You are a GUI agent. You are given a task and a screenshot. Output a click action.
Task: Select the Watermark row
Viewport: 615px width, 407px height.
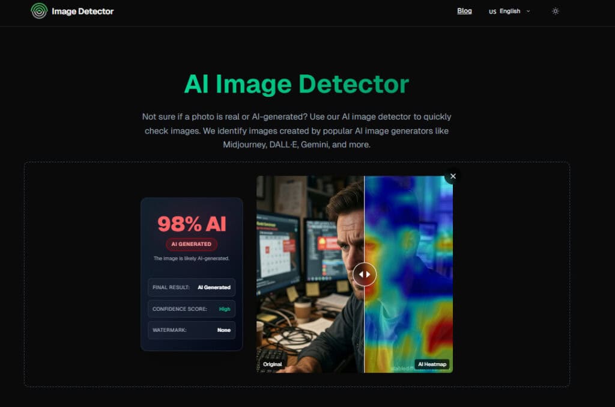192,330
